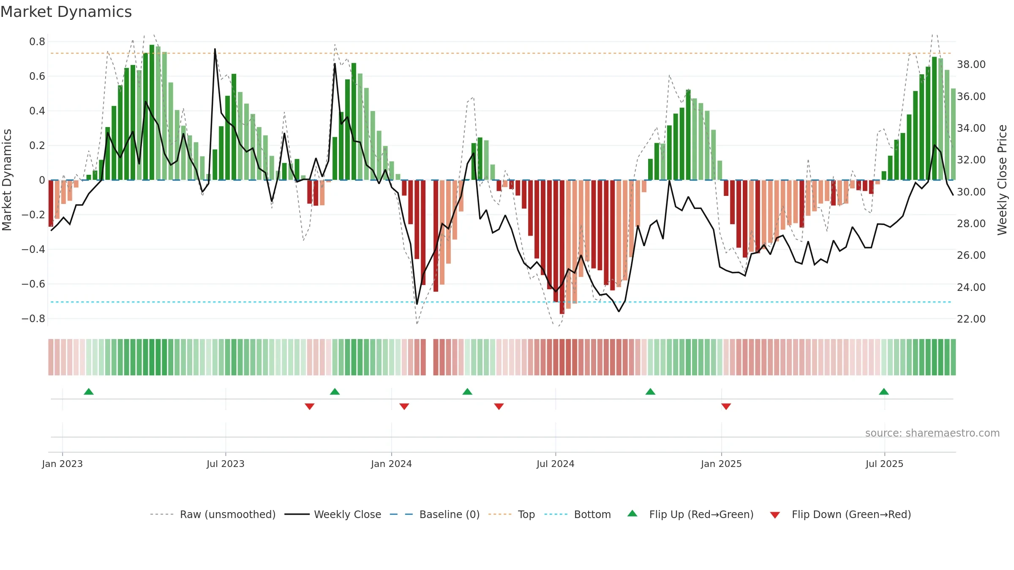
Task: Click the Weekly Close peak near Jul 2023
Action: (x=215, y=49)
